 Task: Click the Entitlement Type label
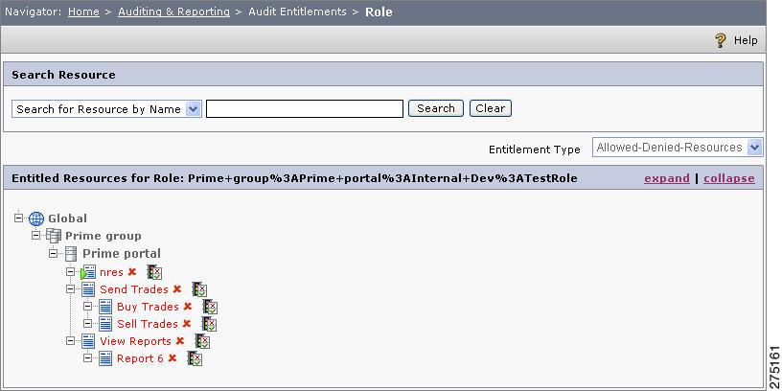tap(534, 149)
